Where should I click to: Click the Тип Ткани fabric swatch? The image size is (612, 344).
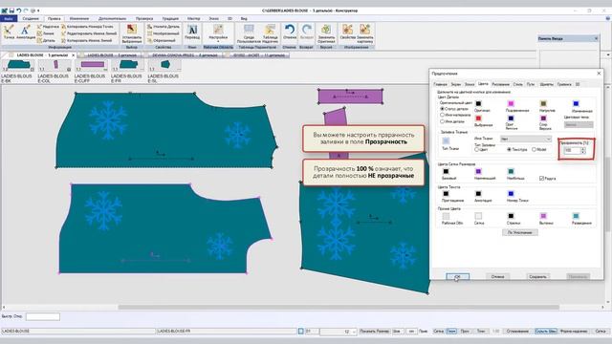point(446,140)
